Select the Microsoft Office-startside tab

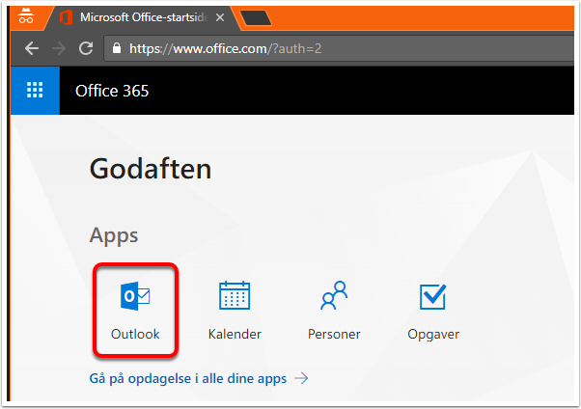143,17
